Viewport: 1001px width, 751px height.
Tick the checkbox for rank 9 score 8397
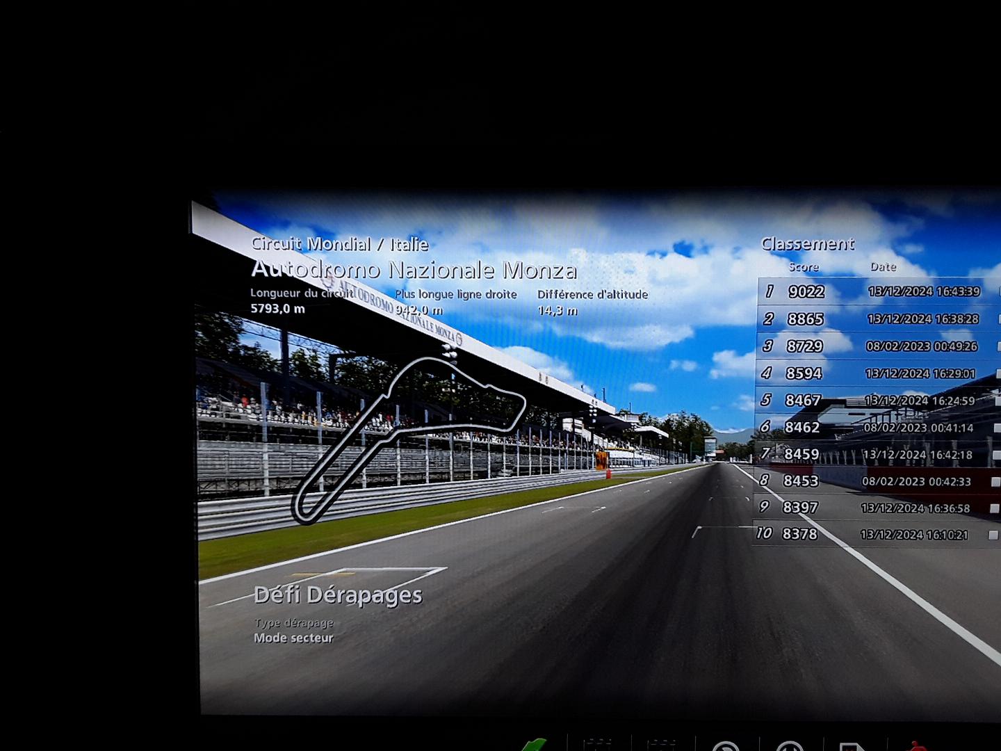(x=994, y=508)
